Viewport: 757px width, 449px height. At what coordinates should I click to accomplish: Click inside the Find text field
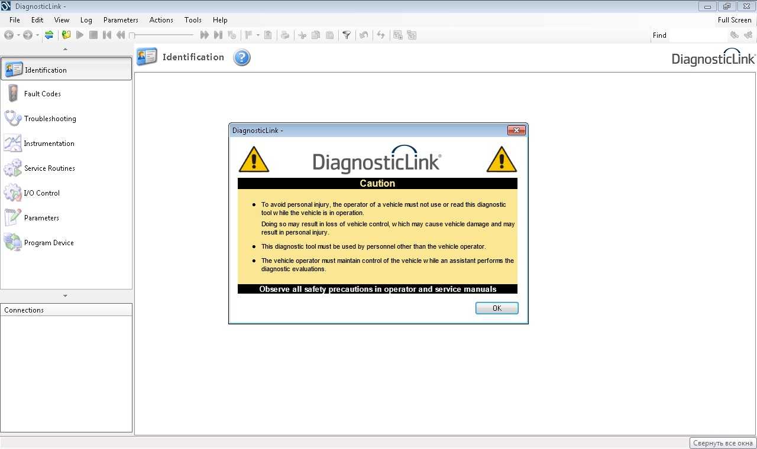695,35
